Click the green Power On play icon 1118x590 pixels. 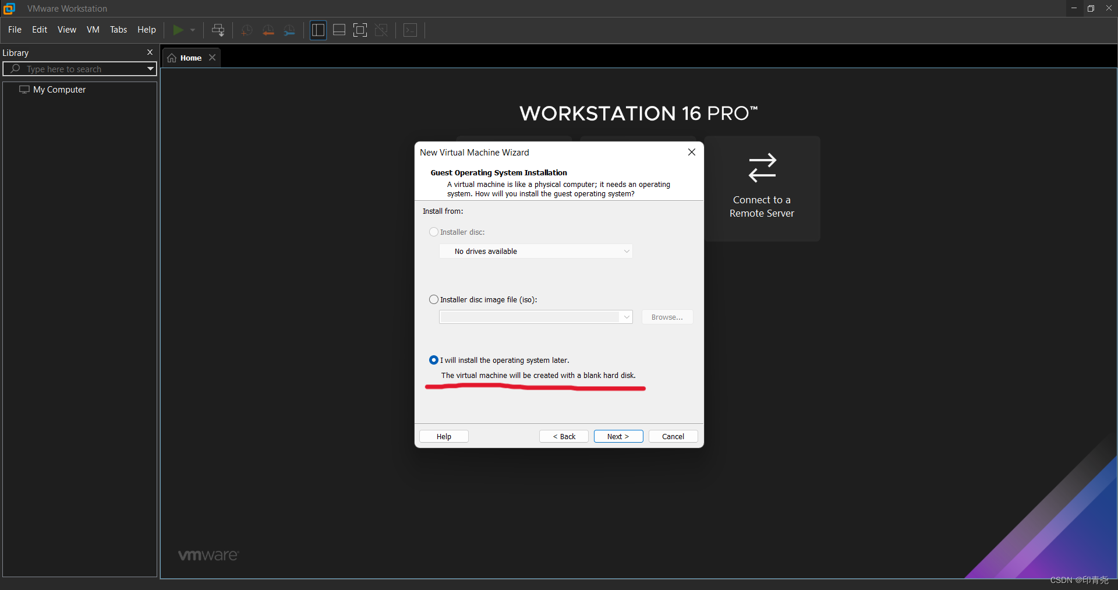(178, 30)
